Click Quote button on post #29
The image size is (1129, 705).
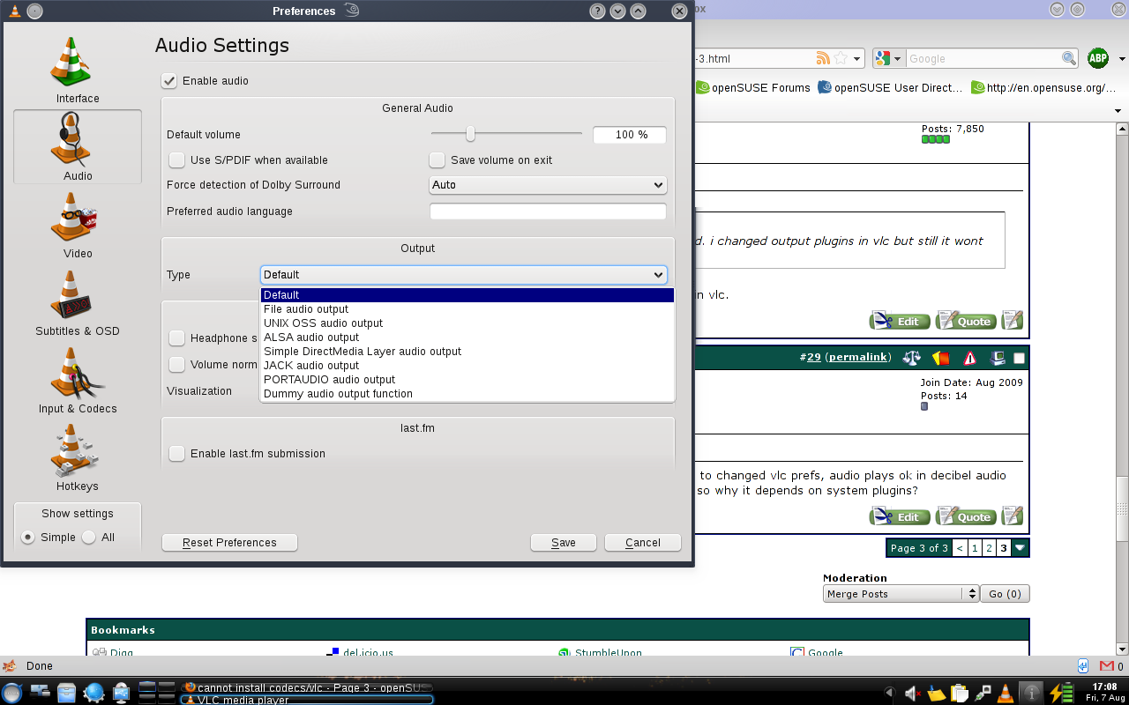click(x=966, y=516)
